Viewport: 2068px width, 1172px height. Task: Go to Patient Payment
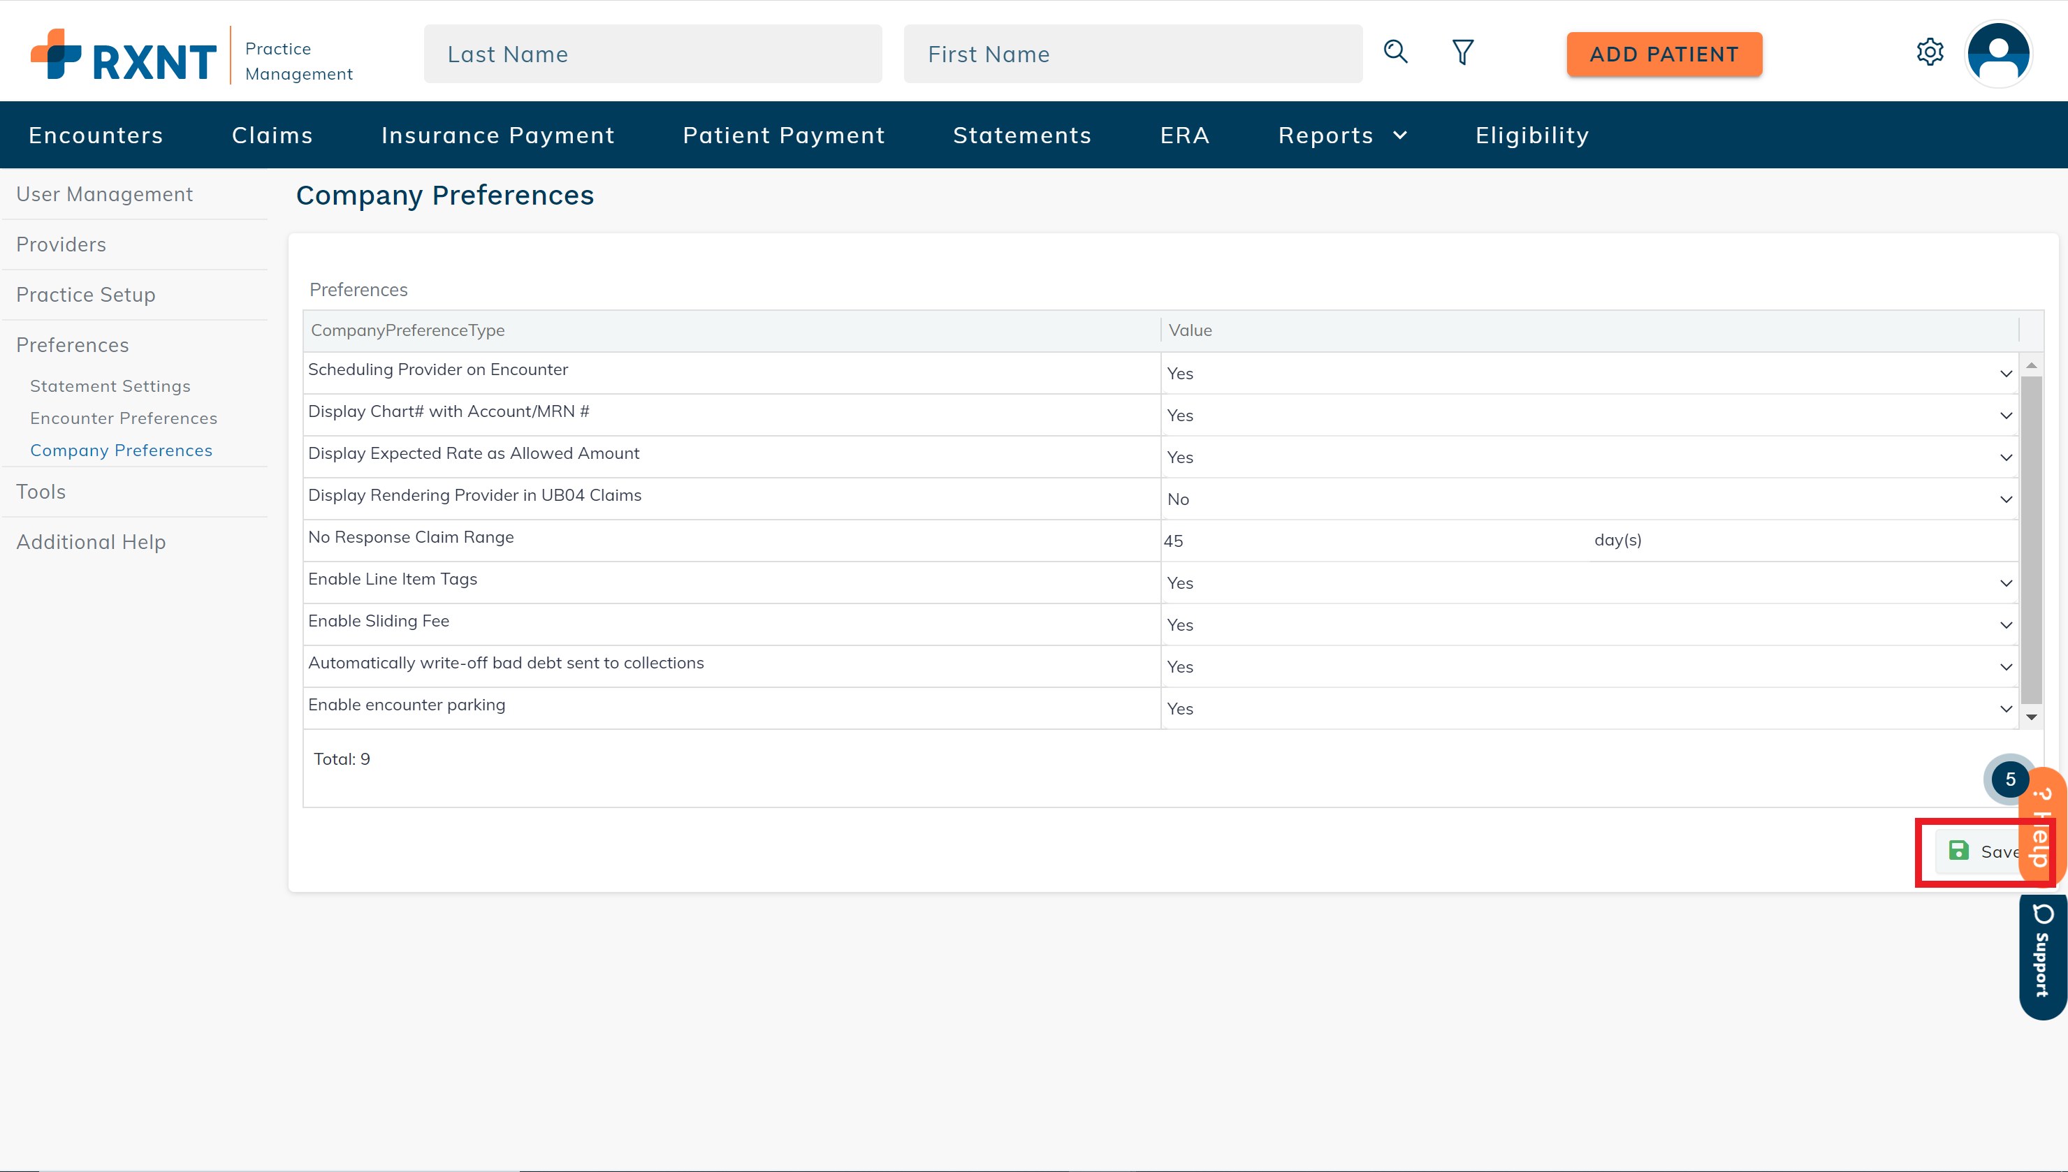coord(783,135)
